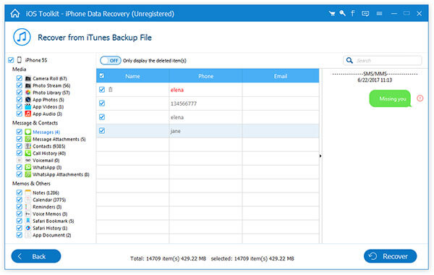Uncheck the App Document checkbox
This screenshot has height=275, width=434.
(19, 235)
